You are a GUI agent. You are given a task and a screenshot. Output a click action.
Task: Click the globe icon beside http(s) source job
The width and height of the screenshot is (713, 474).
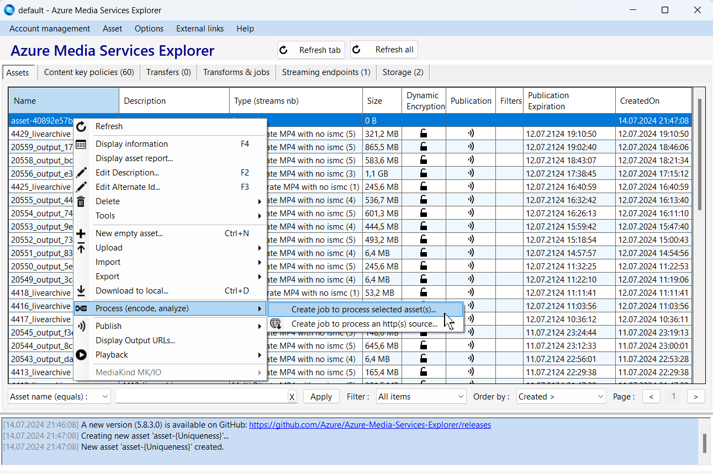point(276,324)
